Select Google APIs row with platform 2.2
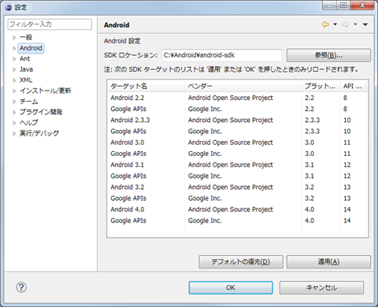378x307 pixels. pos(237,109)
